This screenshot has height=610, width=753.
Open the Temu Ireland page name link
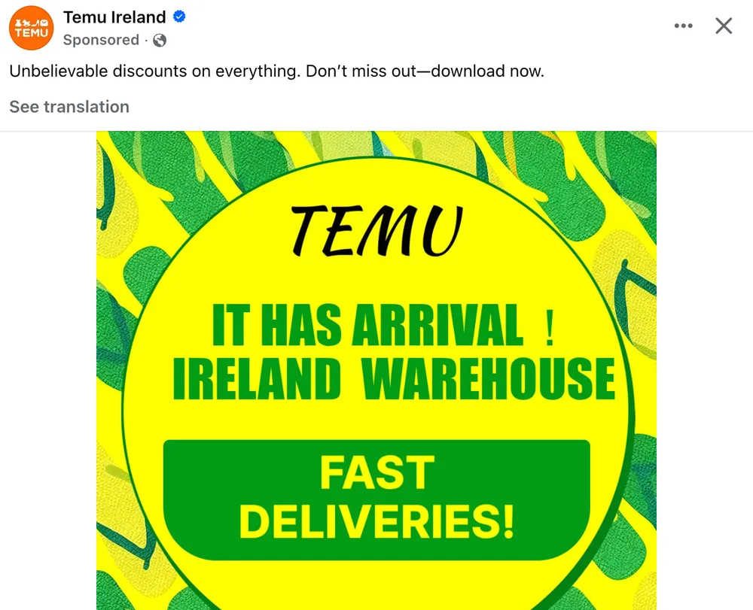pyautogui.click(x=114, y=17)
